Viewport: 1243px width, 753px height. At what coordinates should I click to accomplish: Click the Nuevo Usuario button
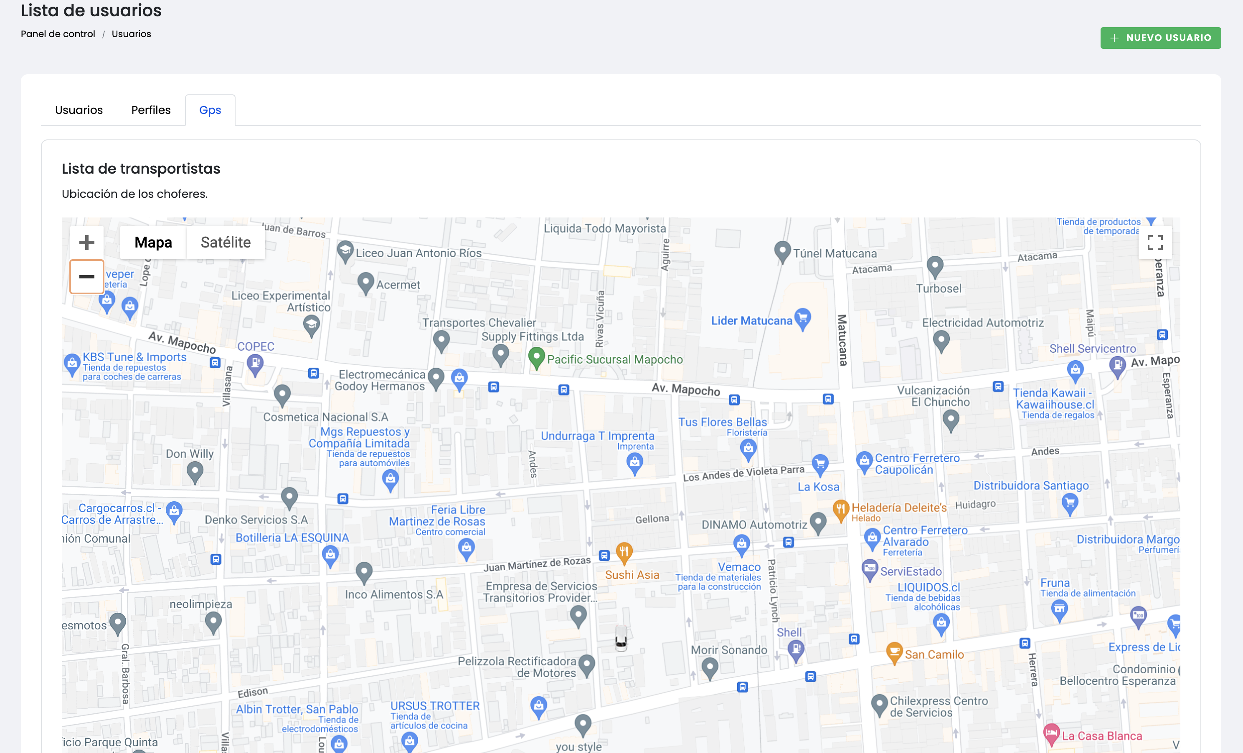click(1160, 38)
